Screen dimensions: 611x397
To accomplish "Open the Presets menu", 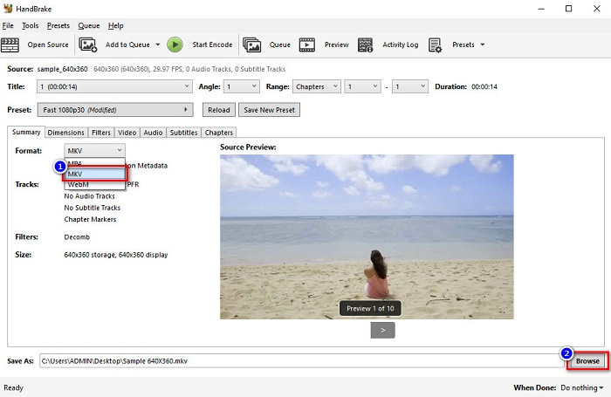I will click(x=58, y=25).
